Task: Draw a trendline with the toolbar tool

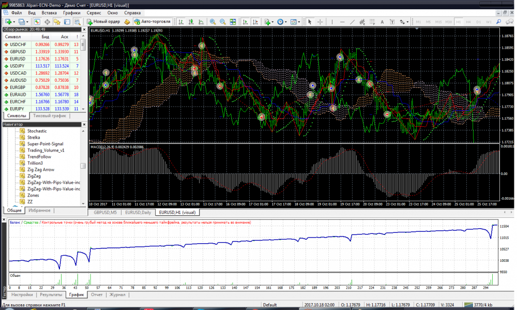Action: tap(352, 22)
